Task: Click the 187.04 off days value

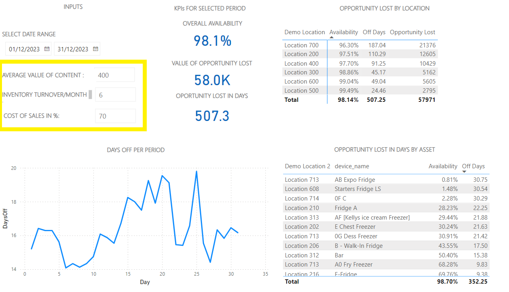Action: click(x=377, y=45)
